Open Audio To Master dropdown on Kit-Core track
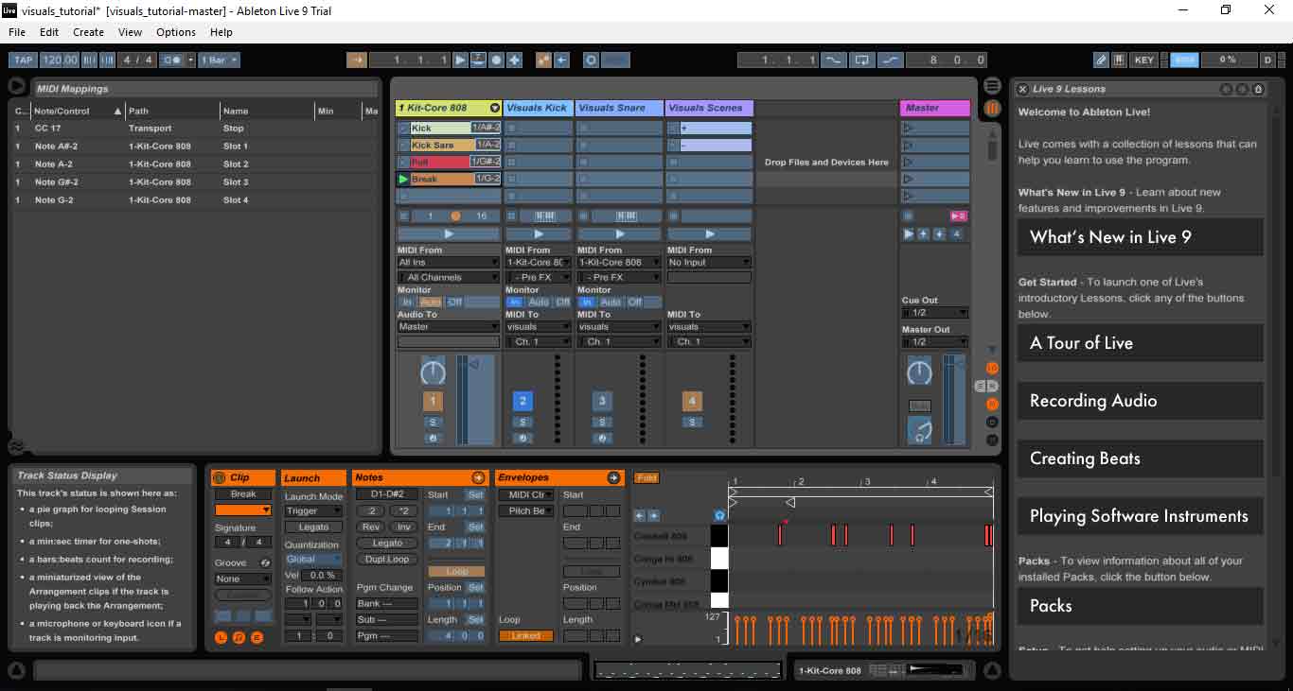The height and width of the screenshot is (691, 1293). 449,326
